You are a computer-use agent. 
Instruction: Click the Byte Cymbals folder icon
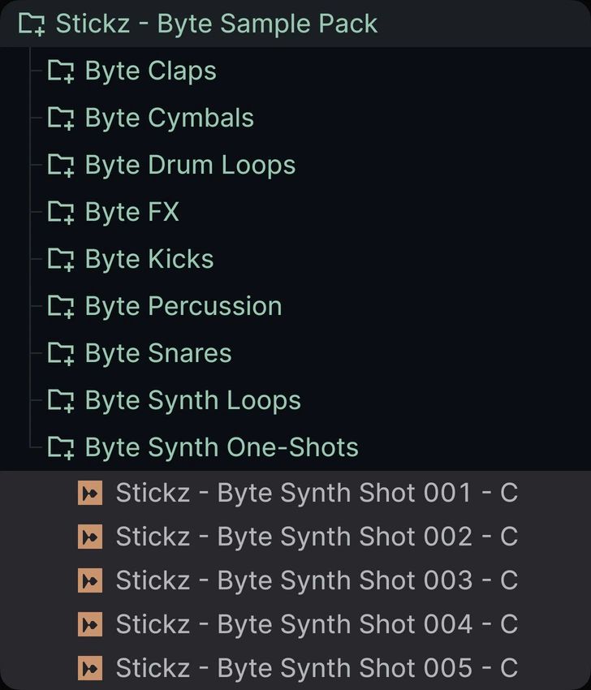[x=62, y=119]
